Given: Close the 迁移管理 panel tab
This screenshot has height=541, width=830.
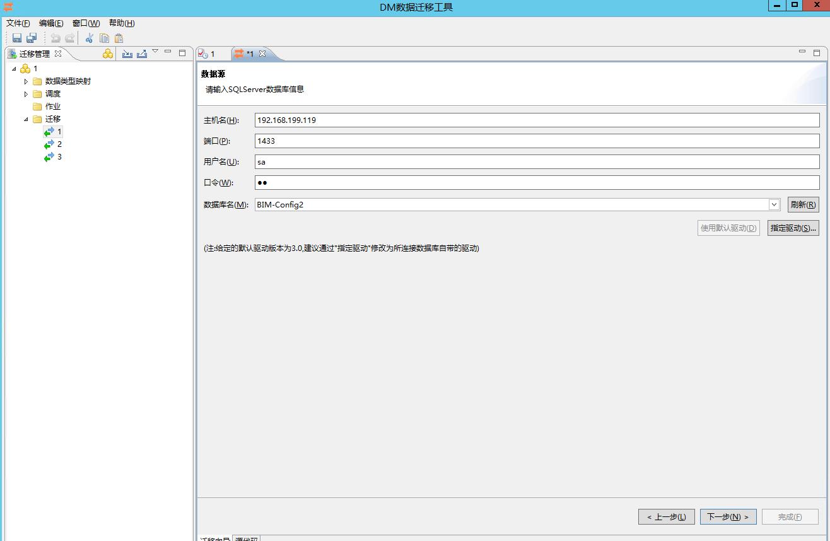Looking at the screenshot, I should point(58,54).
